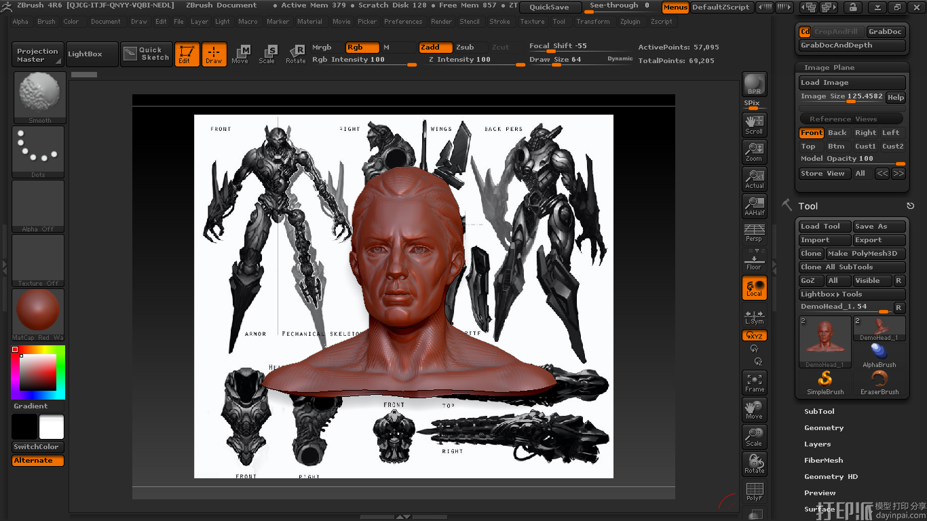Toggle the PolyF polyframe icon

[x=755, y=492]
